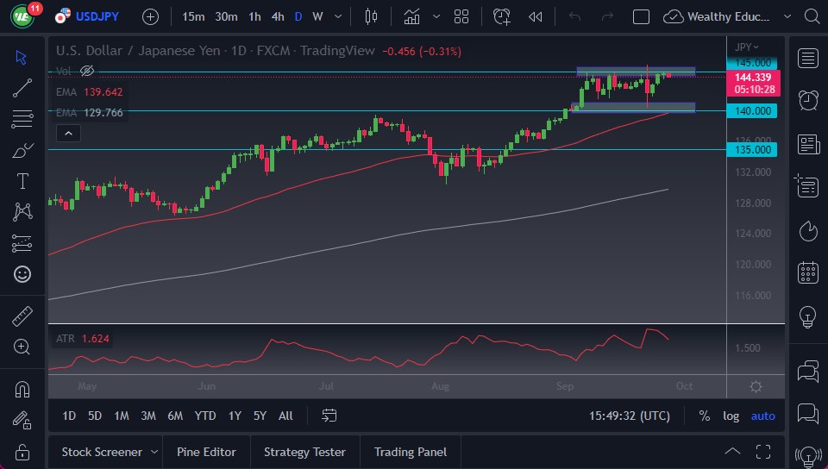
Task: Click the bar replay rewind icon
Action: tap(536, 16)
